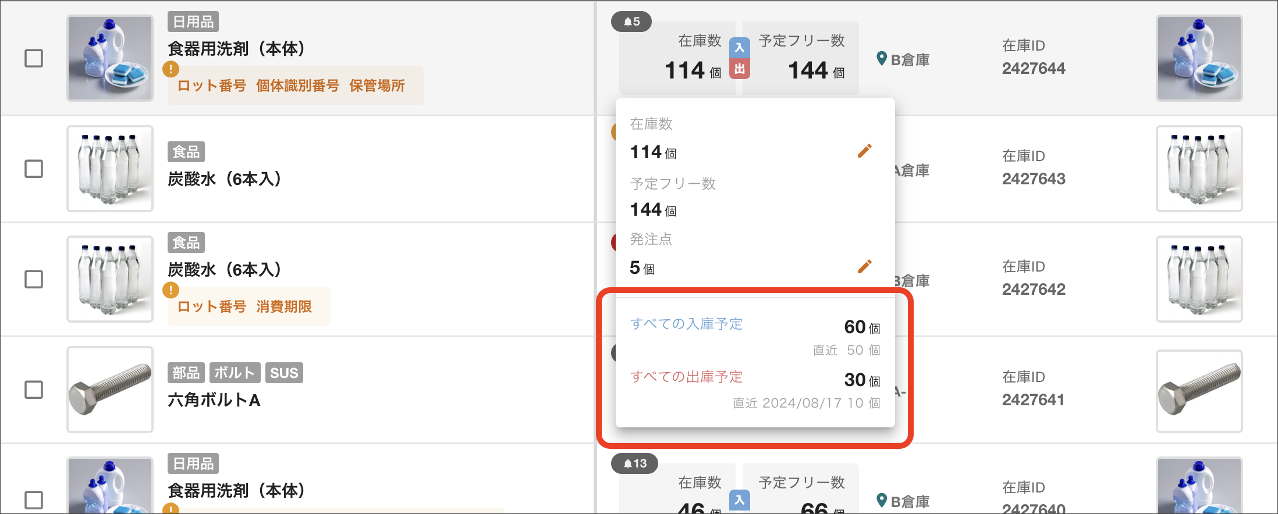
Task: Edit stock count 114 with pencil icon
Action: (865, 151)
